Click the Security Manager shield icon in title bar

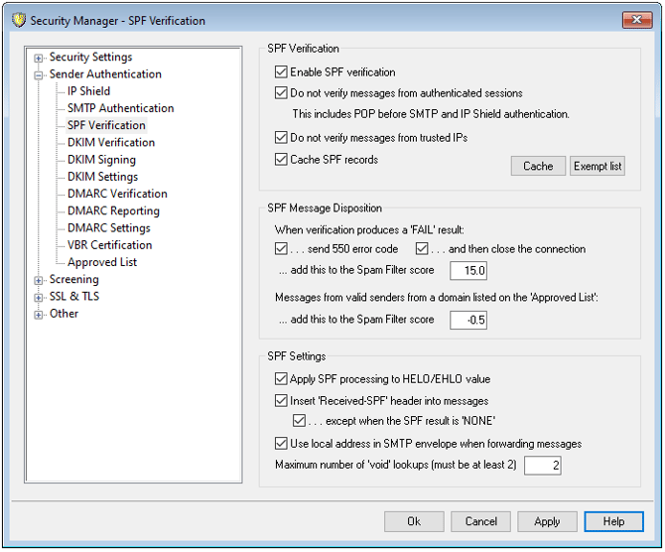pyautogui.click(x=16, y=20)
